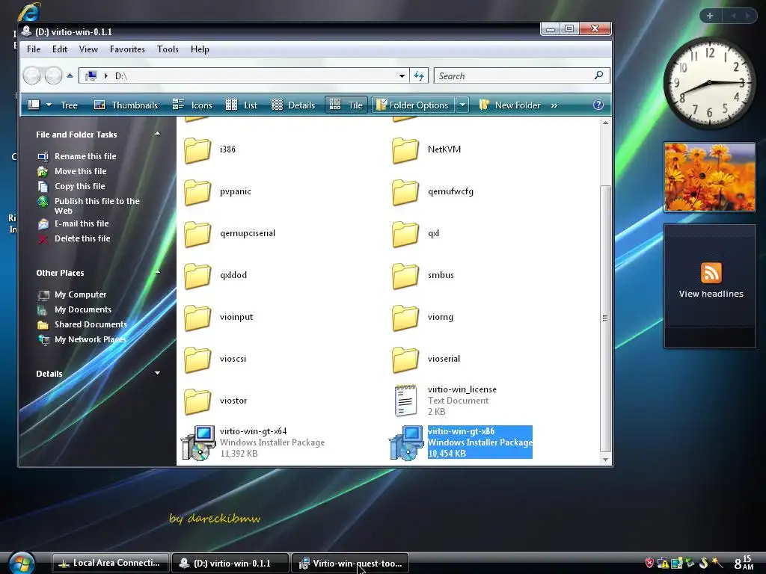This screenshot has width=766, height=574.
Task: Collapse Other Places section
Action: (x=157, y=272)
